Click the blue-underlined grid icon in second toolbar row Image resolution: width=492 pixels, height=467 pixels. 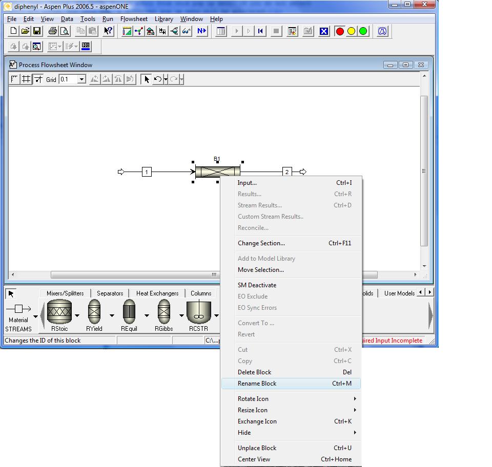[x=86, y=47]
